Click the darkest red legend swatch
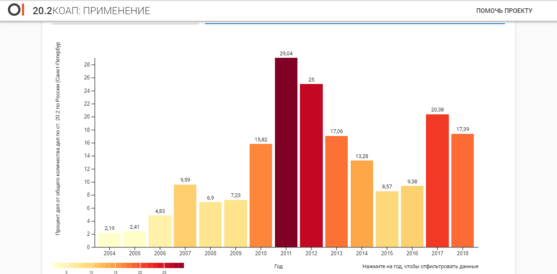Viewport: 557px width, 274px height. (181, 265)
